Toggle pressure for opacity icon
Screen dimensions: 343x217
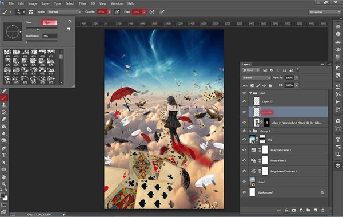(x=117, y=12)
